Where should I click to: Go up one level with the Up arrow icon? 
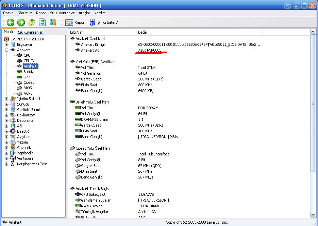[x=32, y=22]
